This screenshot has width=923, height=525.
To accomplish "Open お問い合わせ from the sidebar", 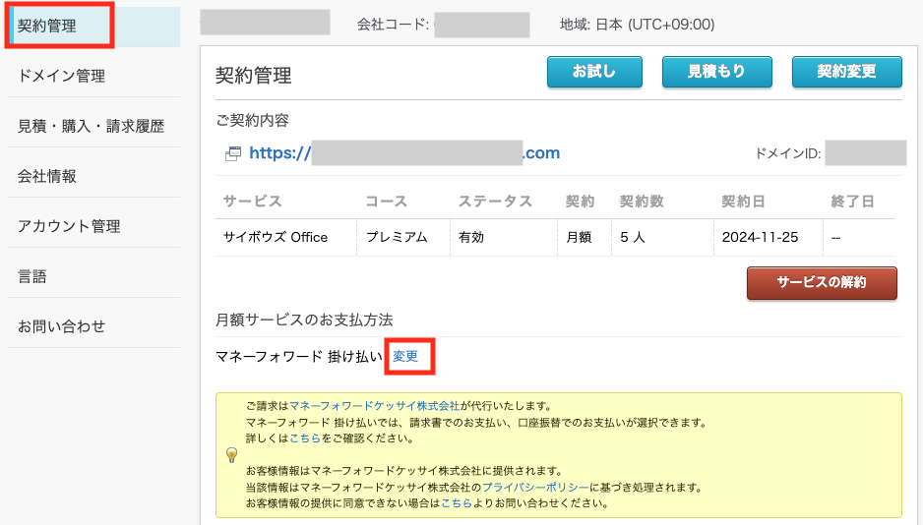I will point(61,326).
